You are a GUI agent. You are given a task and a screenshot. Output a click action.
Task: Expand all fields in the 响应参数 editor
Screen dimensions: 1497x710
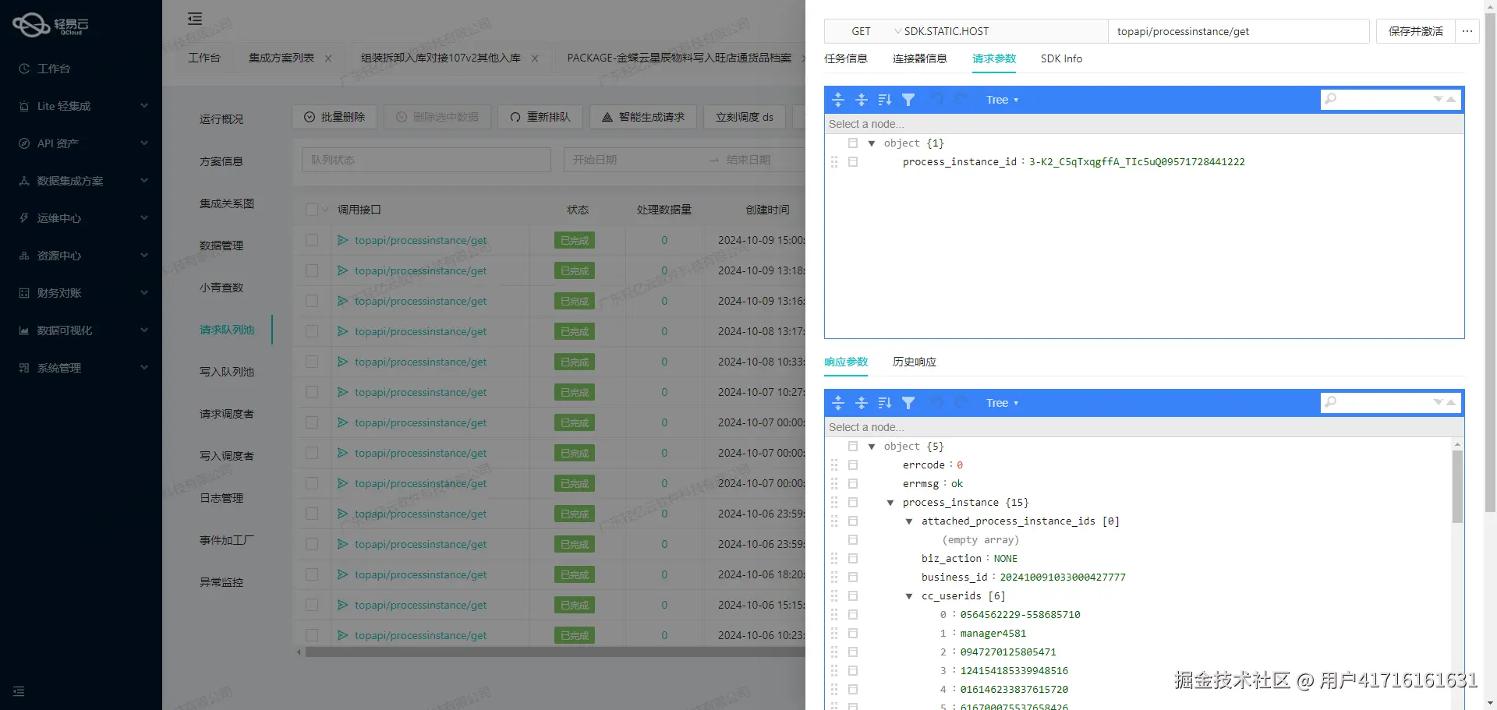coord(838,403)
